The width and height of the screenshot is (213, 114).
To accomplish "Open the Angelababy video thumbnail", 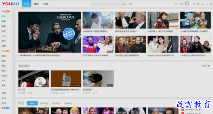I will click(163, 44).
